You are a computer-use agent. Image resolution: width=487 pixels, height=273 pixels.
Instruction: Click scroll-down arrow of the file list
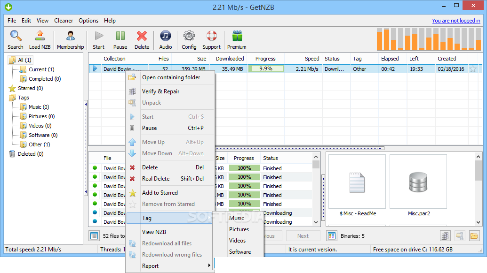316,222
